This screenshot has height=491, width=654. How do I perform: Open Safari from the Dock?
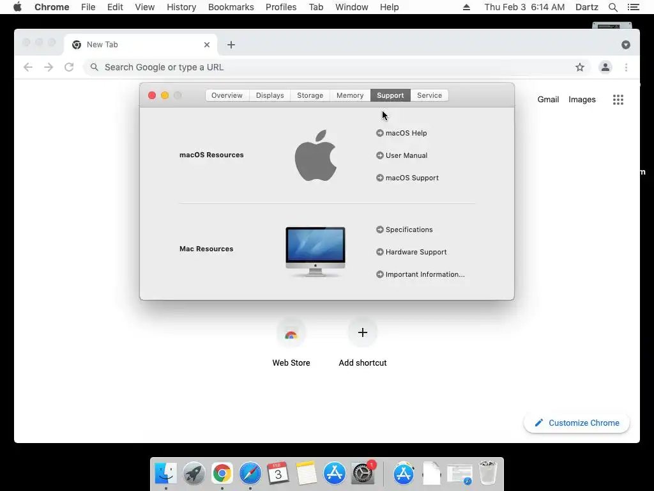tap(250, 474)
